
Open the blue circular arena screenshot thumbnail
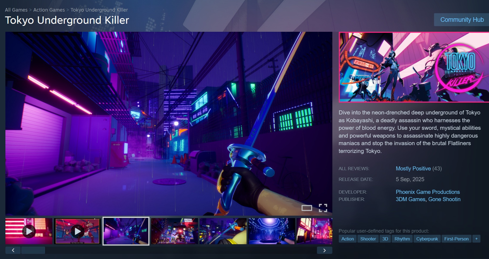(272, 231)
